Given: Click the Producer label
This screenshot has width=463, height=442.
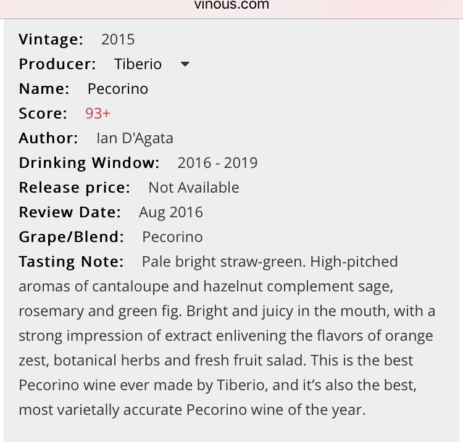Looking at the screenshot, I should [57, 64].
